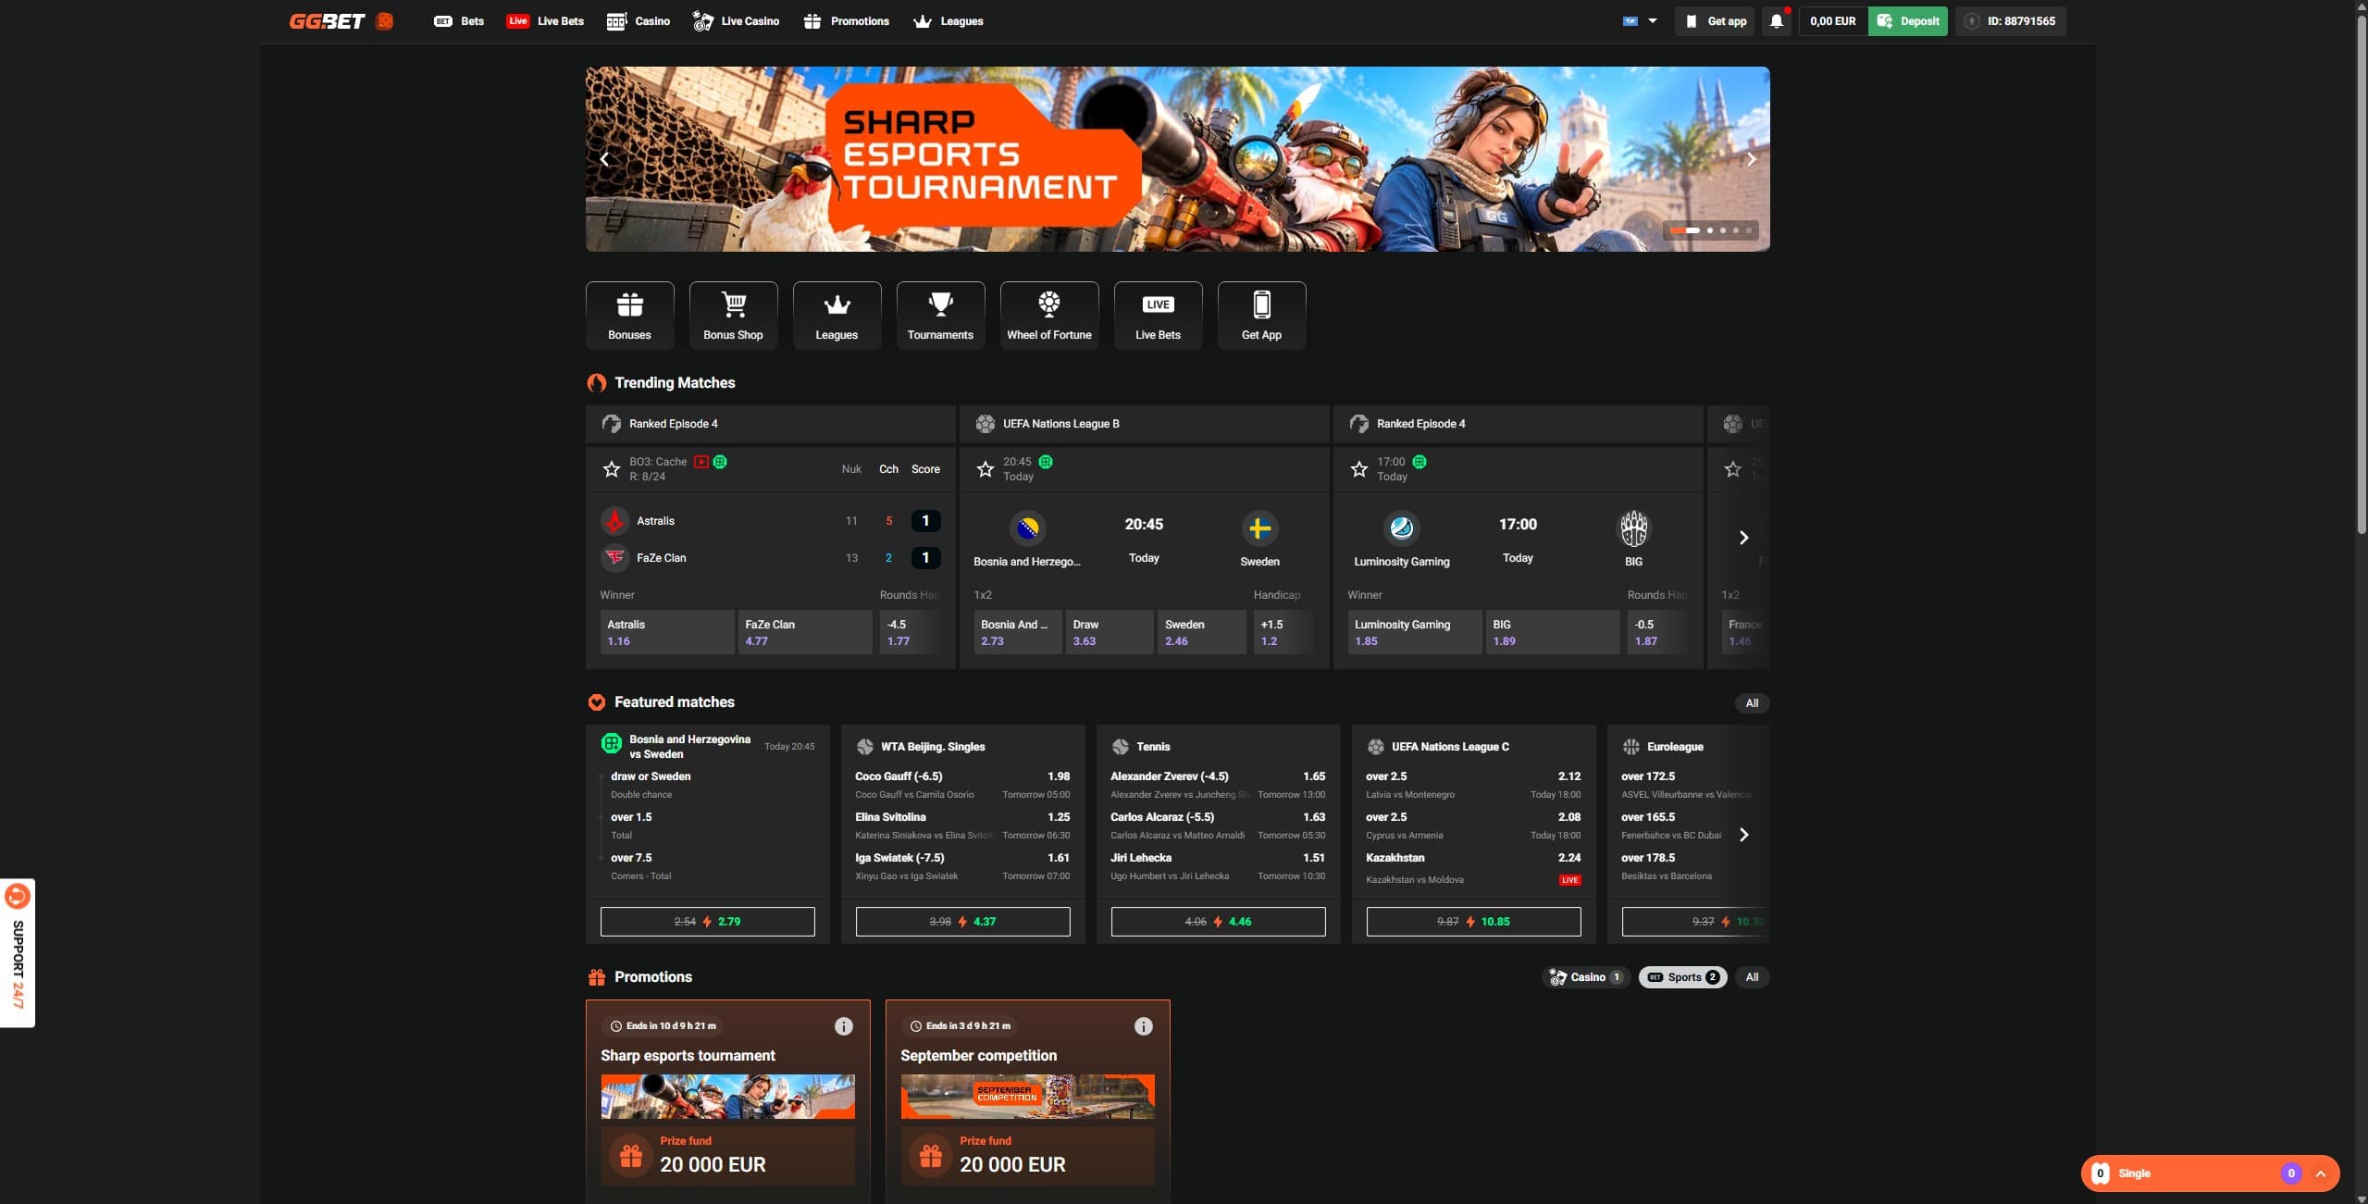This screenshot has width=2368, height=1204.
Task: Click the Get app header button
Action: pos(1715,20)
